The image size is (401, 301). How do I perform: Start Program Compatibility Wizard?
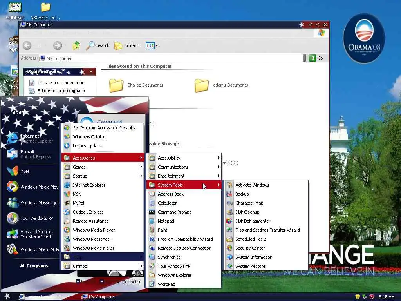pyautogui.click(x=184, y=239)
